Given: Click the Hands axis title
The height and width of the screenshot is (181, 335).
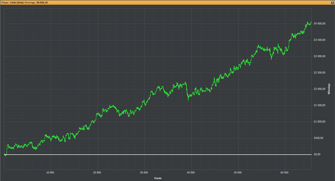Looking at the screenshot, I should [x=158, y=178].
